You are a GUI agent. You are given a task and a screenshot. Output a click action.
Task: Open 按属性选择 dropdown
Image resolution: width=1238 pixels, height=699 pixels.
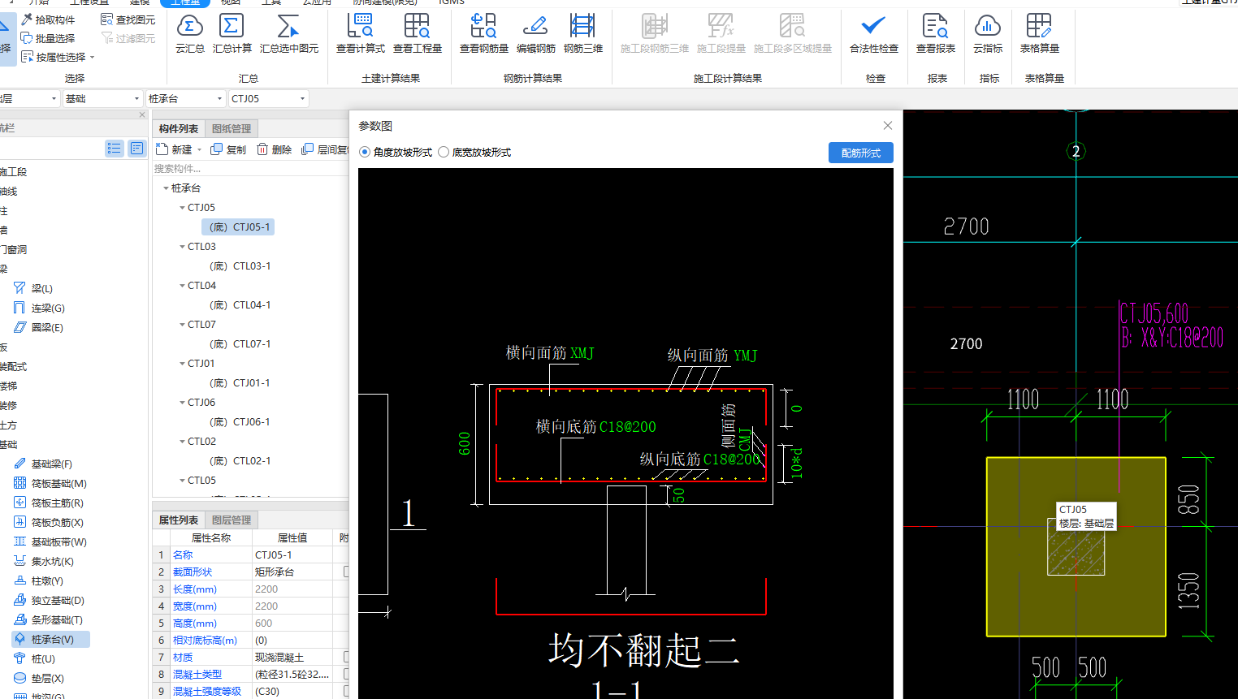(x=92, y=57)
